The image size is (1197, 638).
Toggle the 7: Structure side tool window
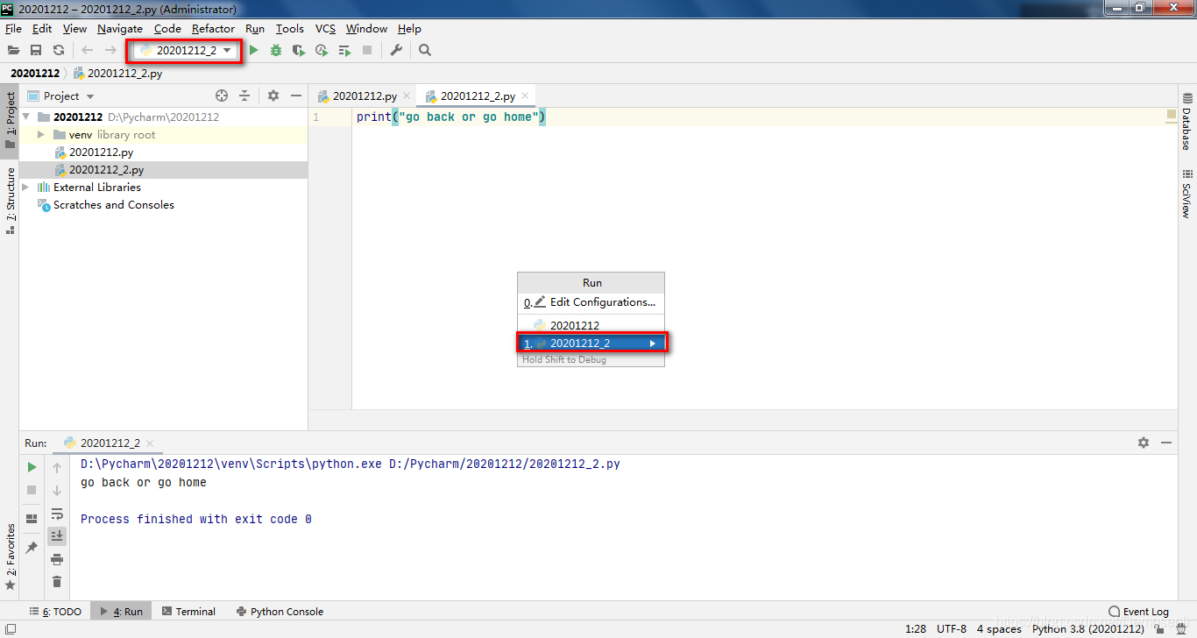click(10, 201)
